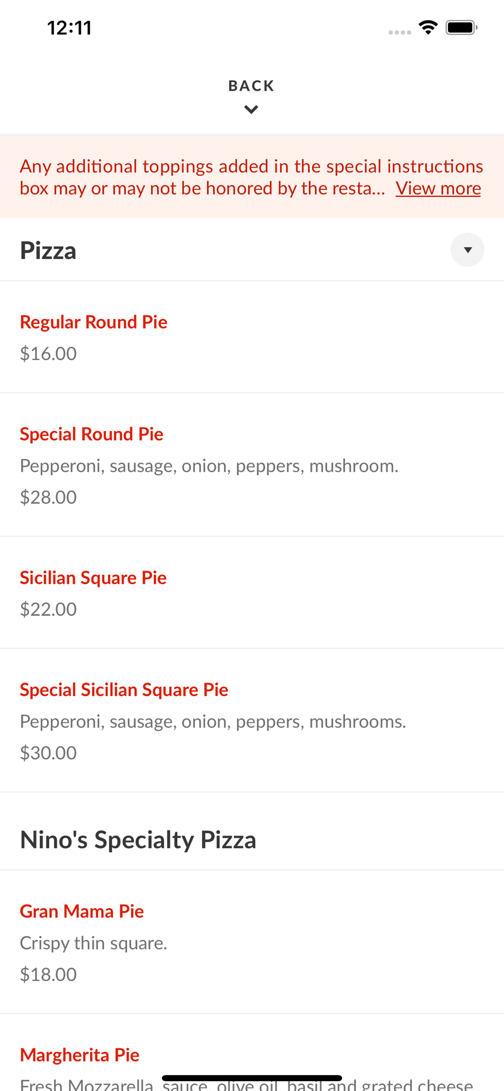Tap the cellular signal dots
The height and width of the screenshot is (1091, 504).
[399, 32]
